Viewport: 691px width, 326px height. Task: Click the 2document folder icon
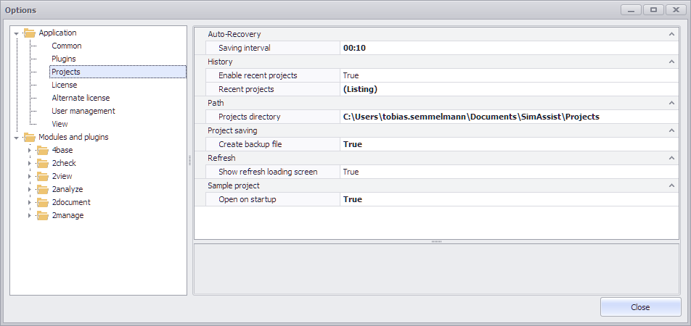[x=43, y=203]
